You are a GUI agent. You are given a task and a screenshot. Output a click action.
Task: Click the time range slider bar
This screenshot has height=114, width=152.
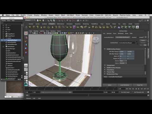click(56, 92)
